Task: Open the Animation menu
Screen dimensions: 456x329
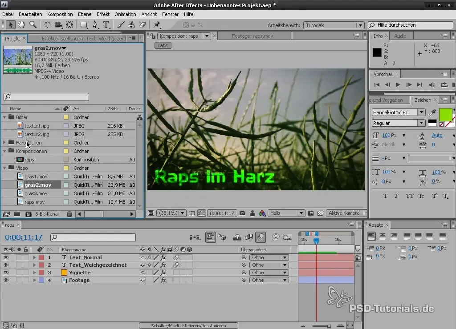Action: coord(125,14)
